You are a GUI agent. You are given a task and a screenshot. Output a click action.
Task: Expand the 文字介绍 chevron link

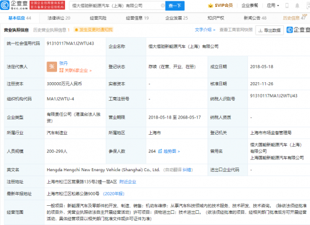pyautogui.click(x=205, y=30)
